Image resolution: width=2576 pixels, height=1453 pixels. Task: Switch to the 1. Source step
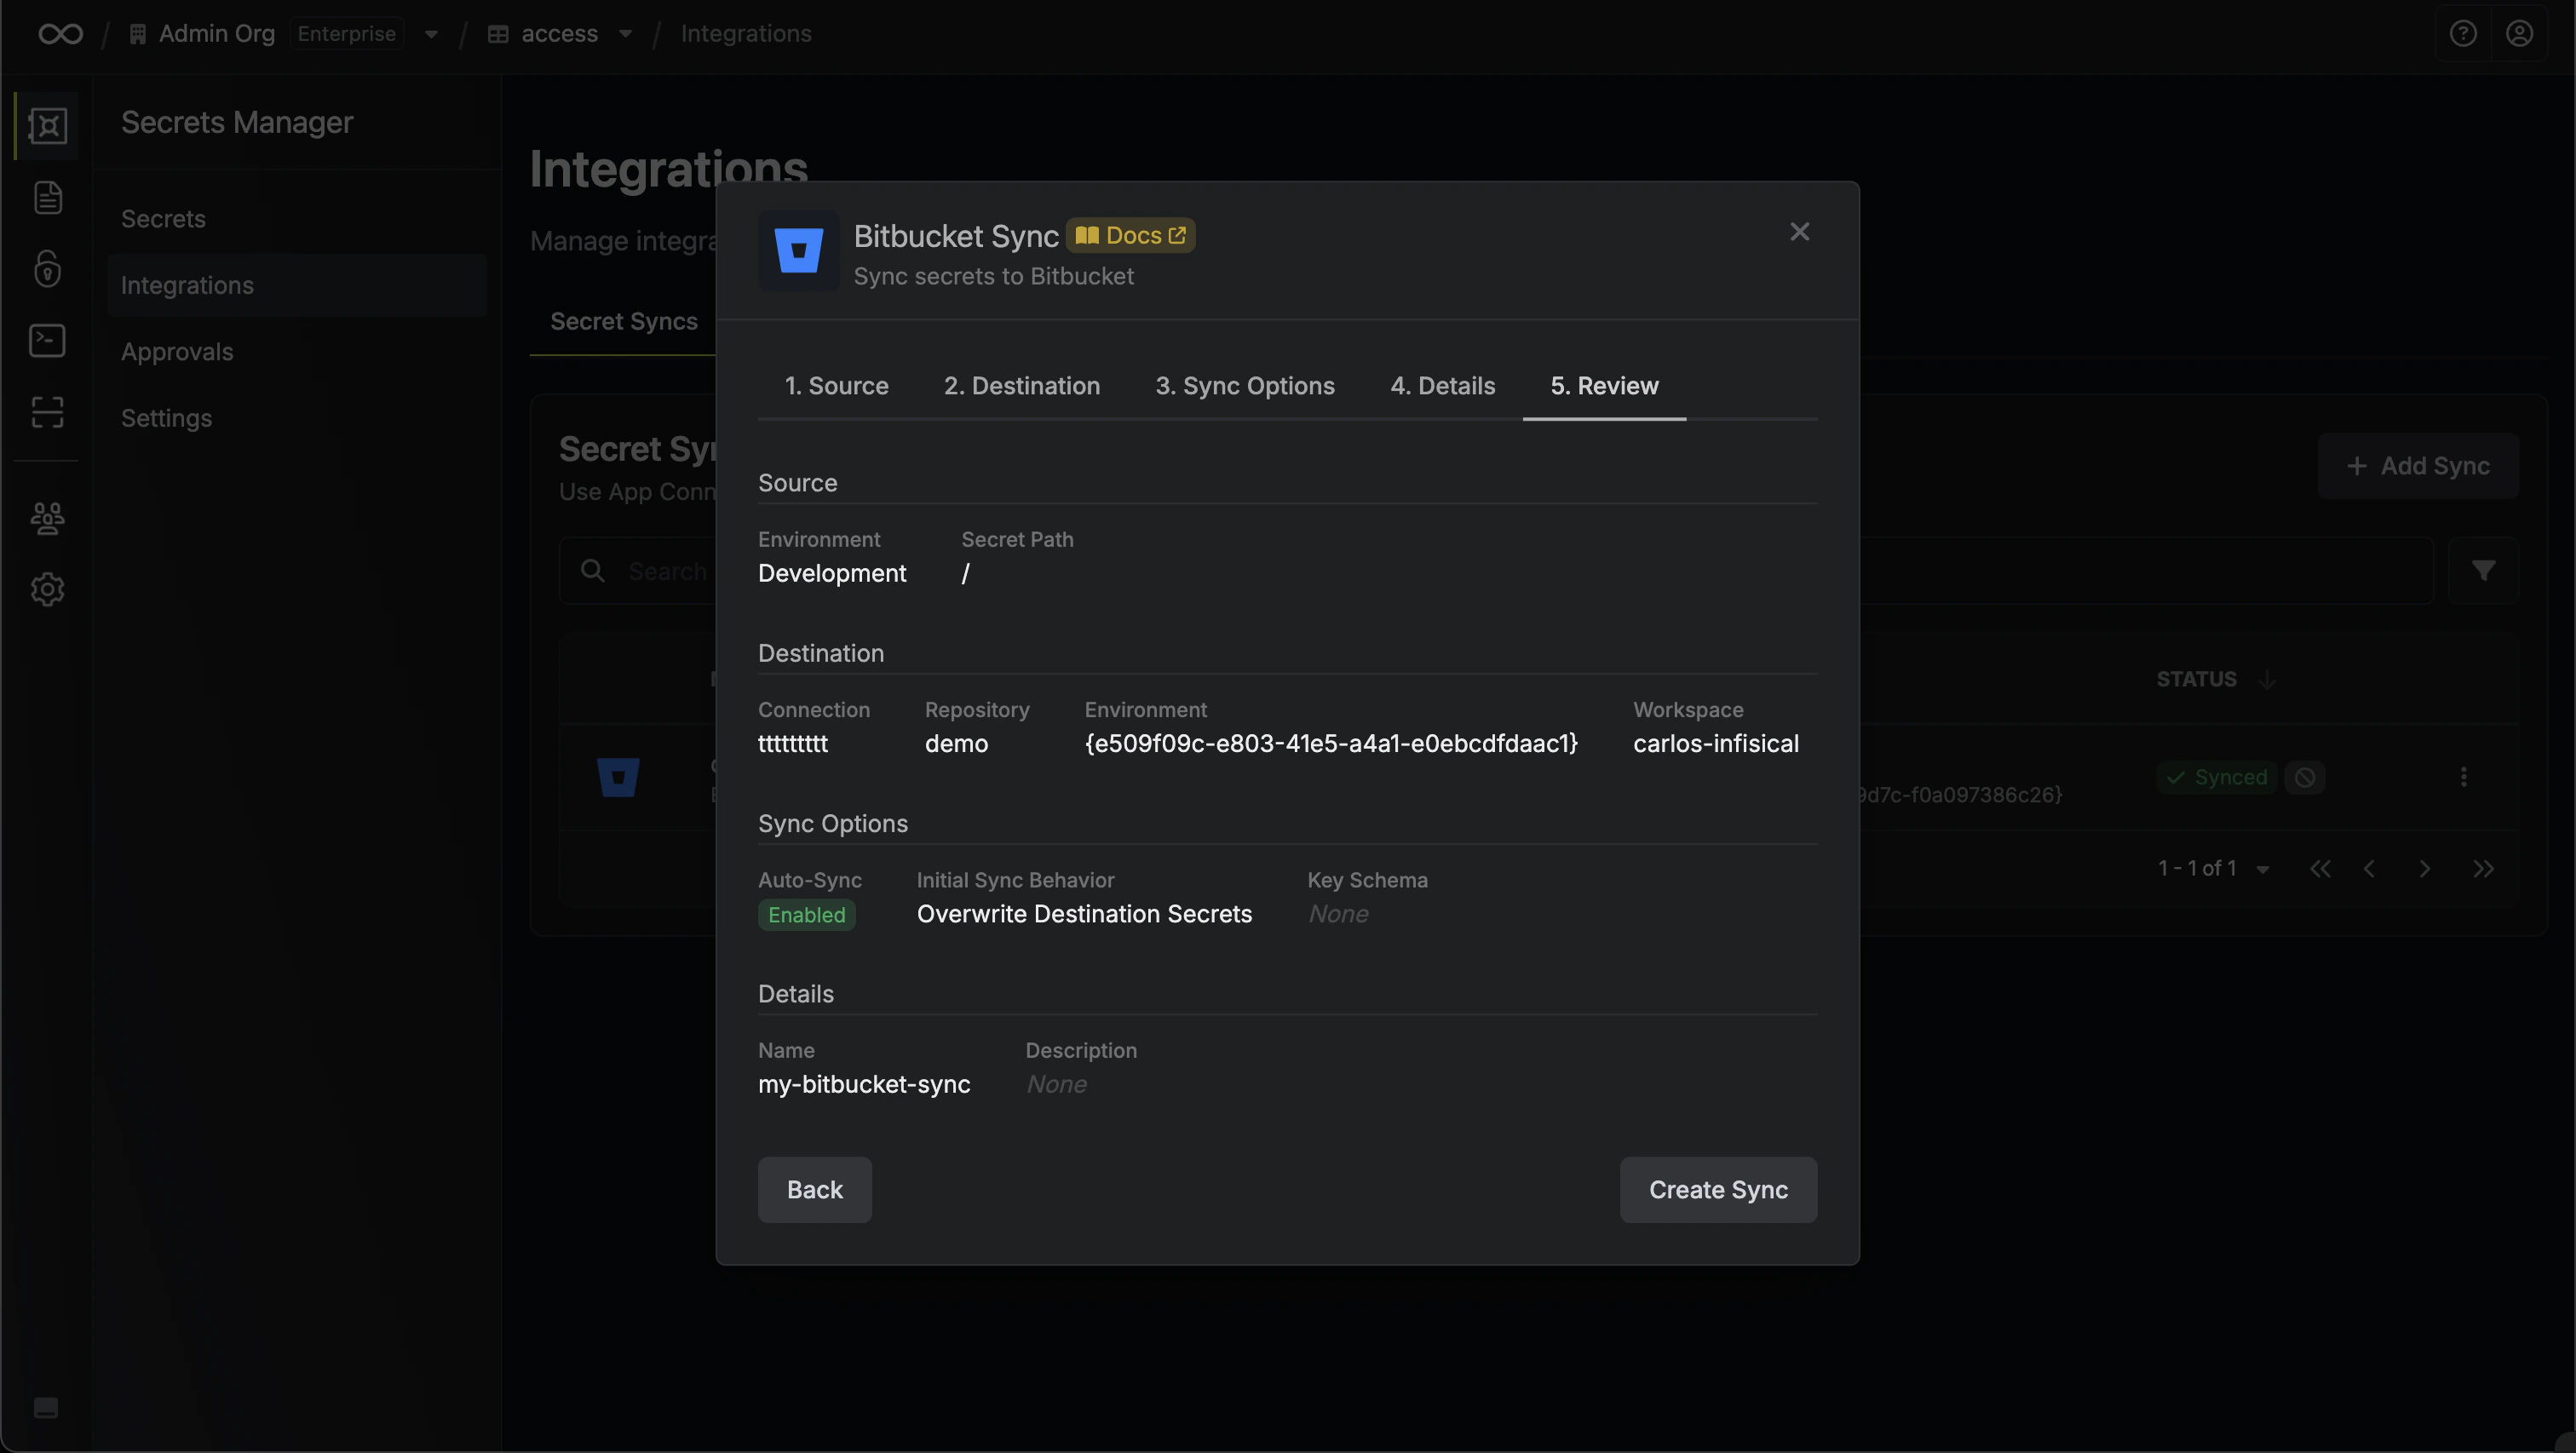[x=836, y=386]
